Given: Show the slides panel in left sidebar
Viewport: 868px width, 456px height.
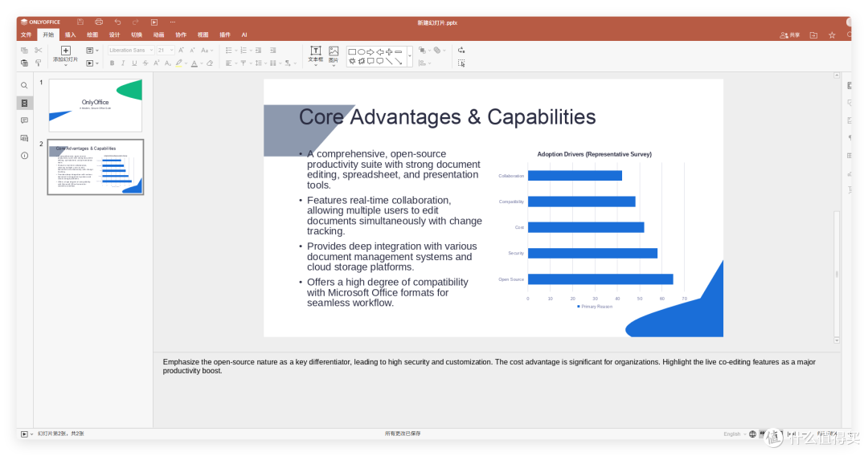Looking at the screenshot, I should (24, 103).
